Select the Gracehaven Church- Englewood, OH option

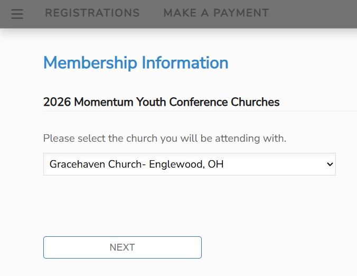[136, 164]
